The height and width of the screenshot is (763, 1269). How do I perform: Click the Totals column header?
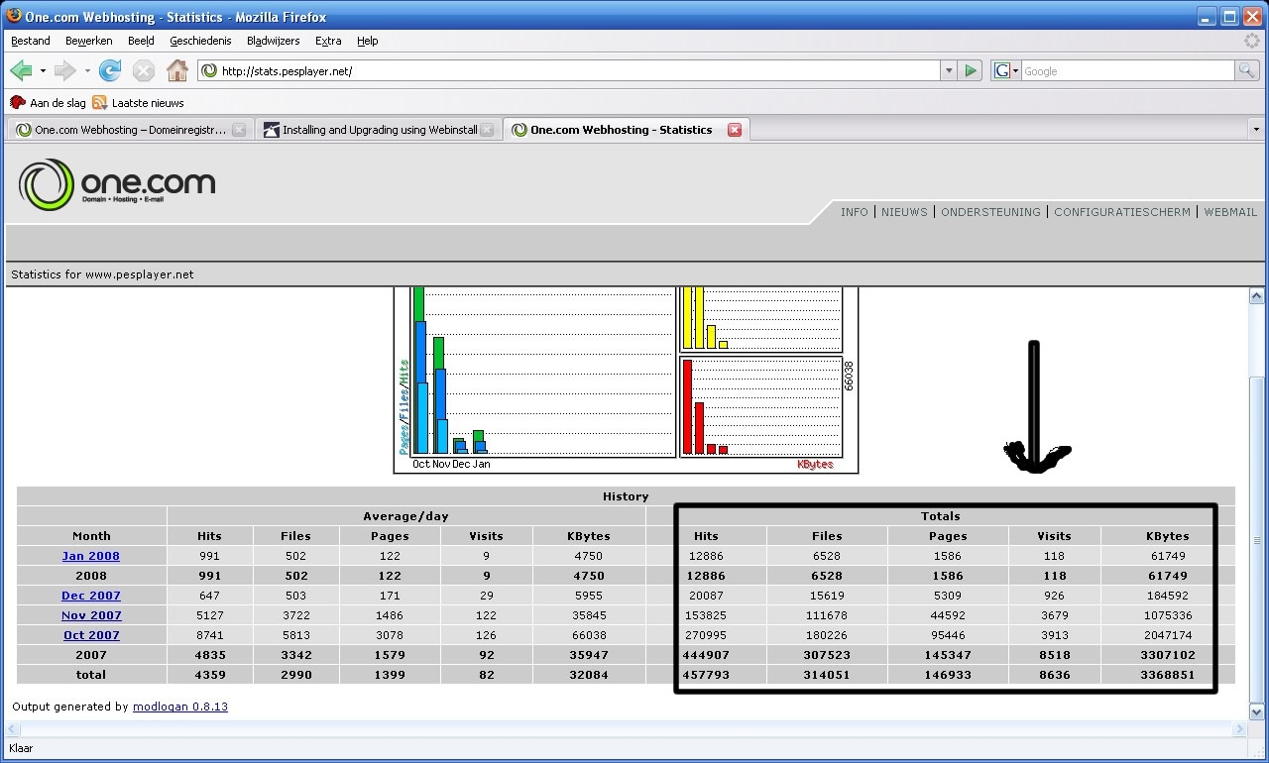point(940,516)
